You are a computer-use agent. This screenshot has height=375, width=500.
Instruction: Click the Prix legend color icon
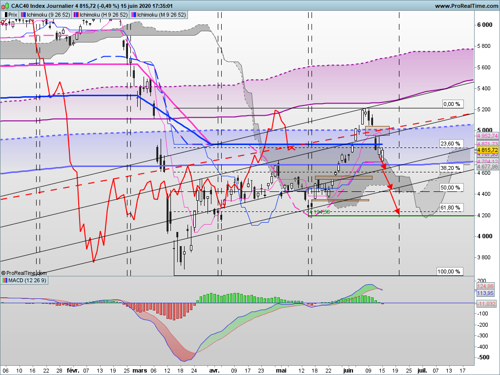pyautogui.click(x=5, y=15)
